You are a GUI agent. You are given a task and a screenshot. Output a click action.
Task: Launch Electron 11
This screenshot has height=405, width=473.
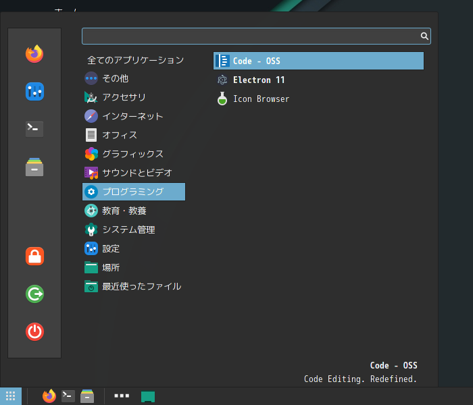318,80
